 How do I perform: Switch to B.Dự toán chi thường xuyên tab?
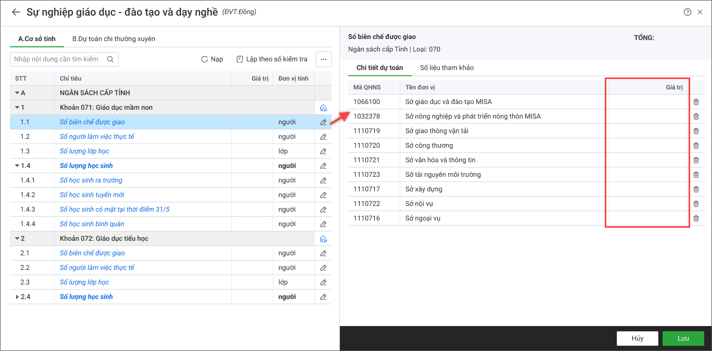point(113,39)
